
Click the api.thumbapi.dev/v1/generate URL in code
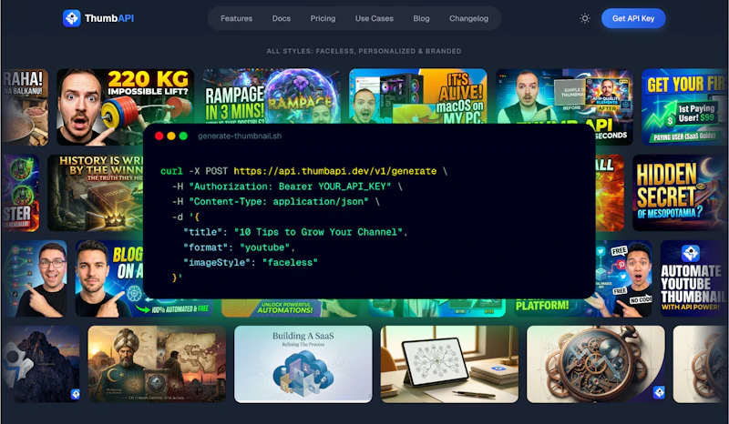334,171
